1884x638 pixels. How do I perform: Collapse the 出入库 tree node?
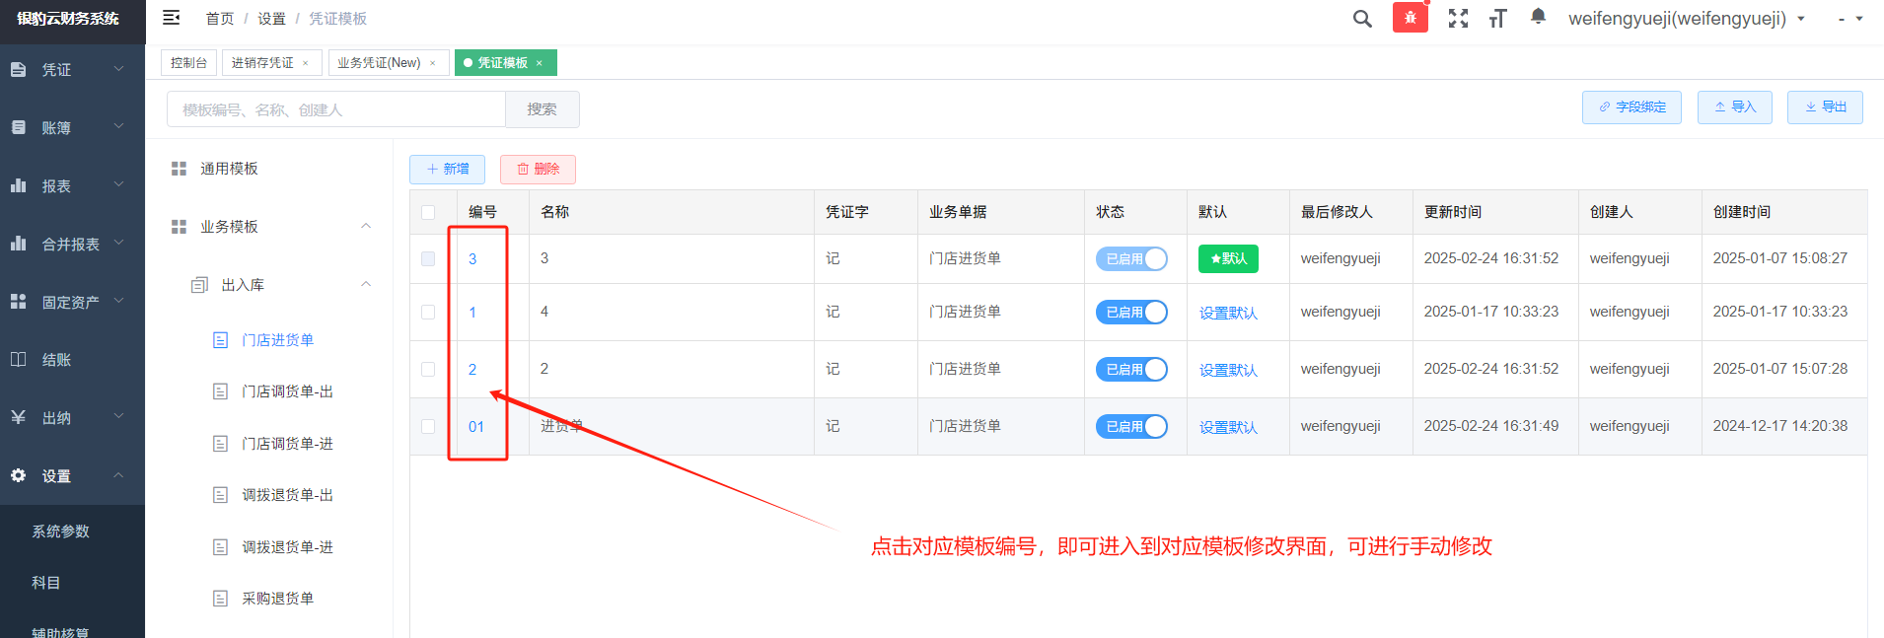click(x=366, y=284)
